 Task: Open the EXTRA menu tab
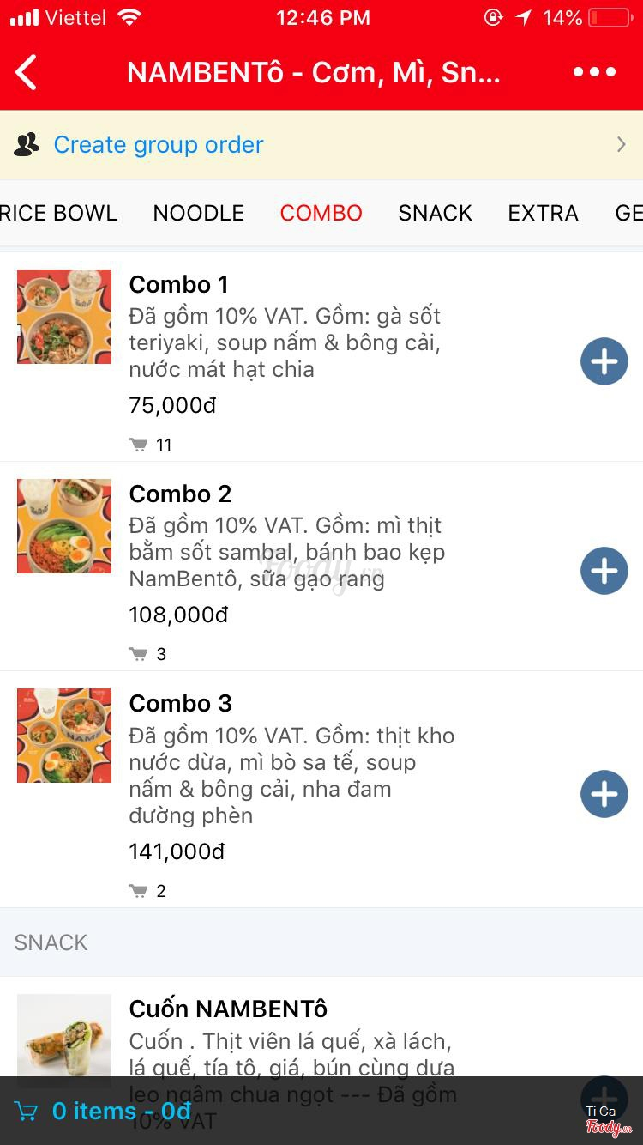pyautogui.click(x=543, y=213)
